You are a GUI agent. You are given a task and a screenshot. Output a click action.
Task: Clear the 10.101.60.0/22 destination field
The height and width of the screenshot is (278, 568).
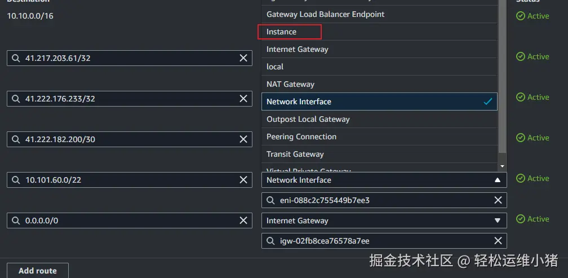243,180
